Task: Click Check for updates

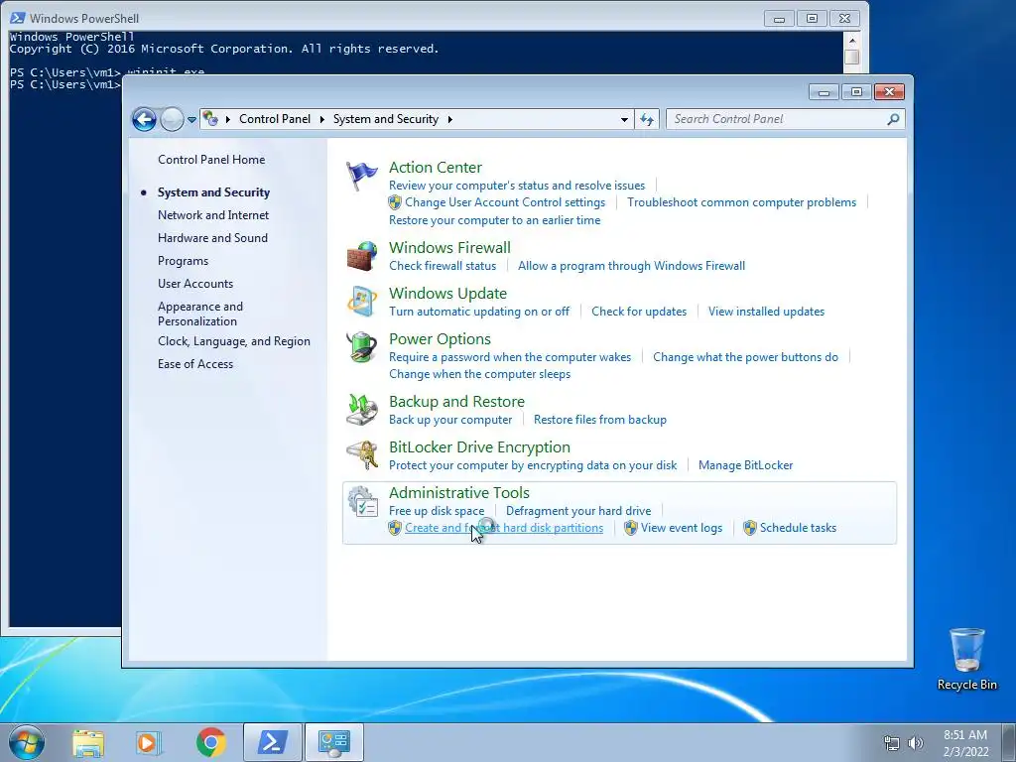Action: click(639, 312)
